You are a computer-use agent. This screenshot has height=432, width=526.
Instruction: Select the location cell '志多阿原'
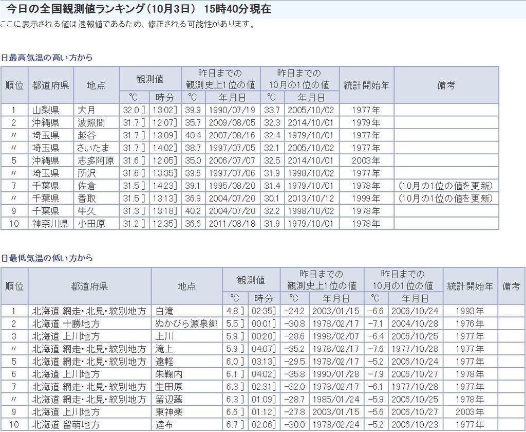(96, 160)
